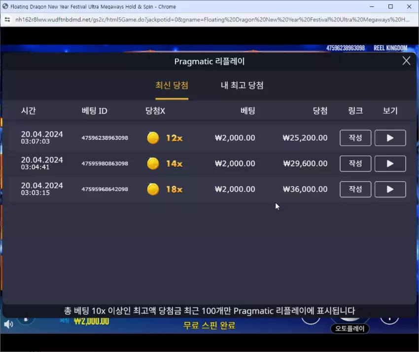Click 작성 link button for ₩29,600.00 win
This screenshot has width=419, height=352.
pos(355,163)
